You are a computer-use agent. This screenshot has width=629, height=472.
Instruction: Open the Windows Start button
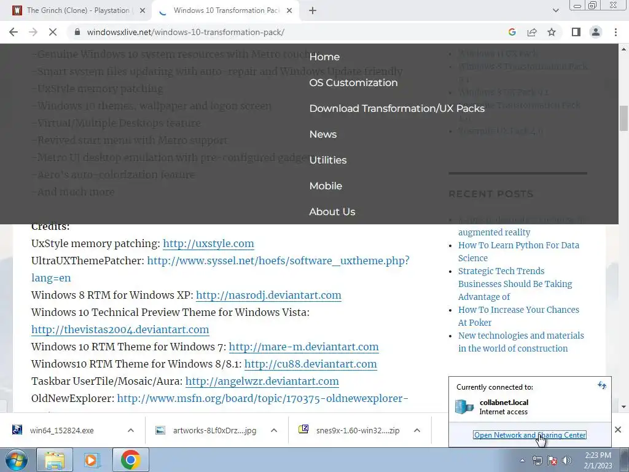17,460
